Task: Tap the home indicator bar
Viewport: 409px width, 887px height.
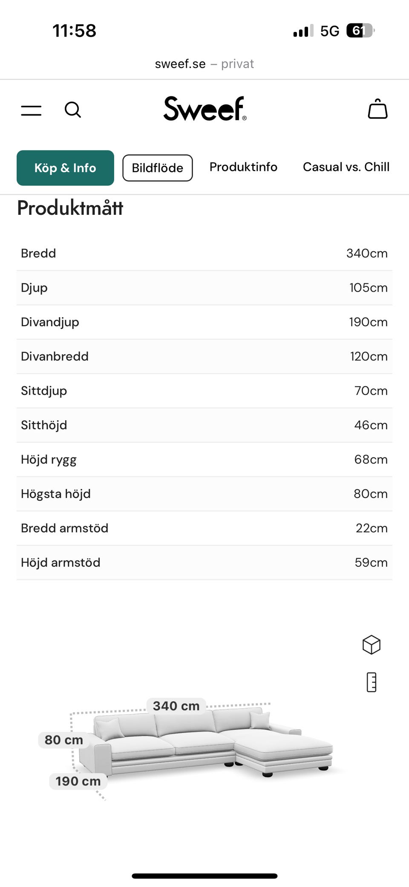Action: pos(204,875)
